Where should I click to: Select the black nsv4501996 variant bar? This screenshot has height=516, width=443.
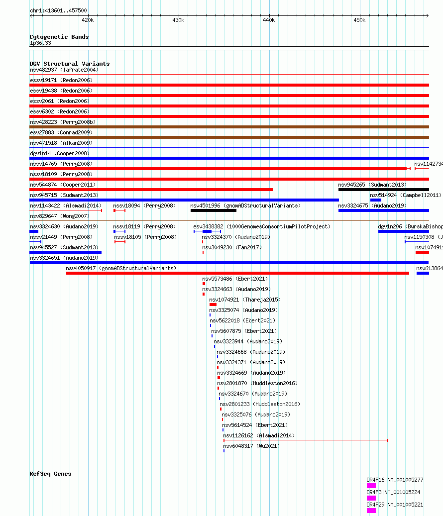coord(213,210)
